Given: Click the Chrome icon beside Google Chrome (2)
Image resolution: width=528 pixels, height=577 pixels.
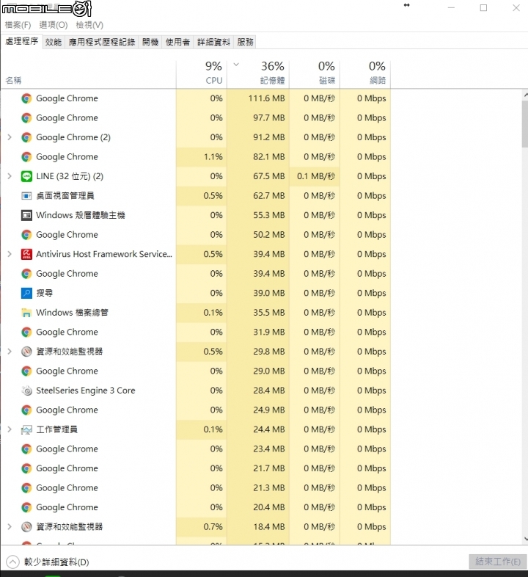Looking at the screenshot, I should tap(26, 137).
